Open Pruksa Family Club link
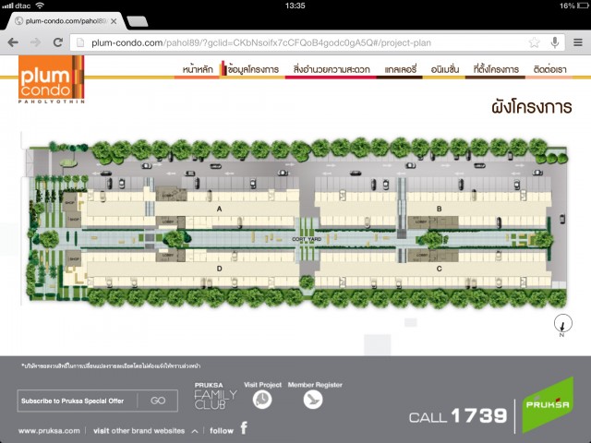 [215, 396]
